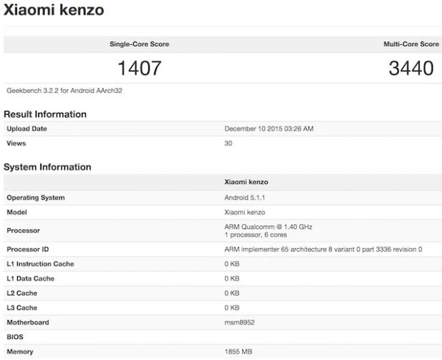Click the Result Information heading
442x360 pixels.
click(45, 114)
